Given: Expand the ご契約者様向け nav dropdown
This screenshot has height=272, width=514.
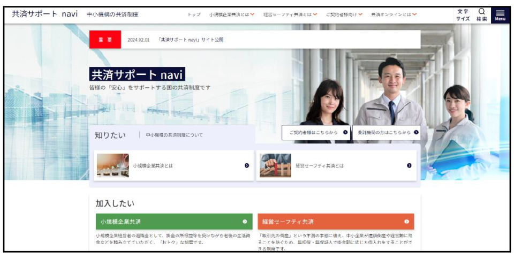Looking at the screenshot, I should point(360,14).
